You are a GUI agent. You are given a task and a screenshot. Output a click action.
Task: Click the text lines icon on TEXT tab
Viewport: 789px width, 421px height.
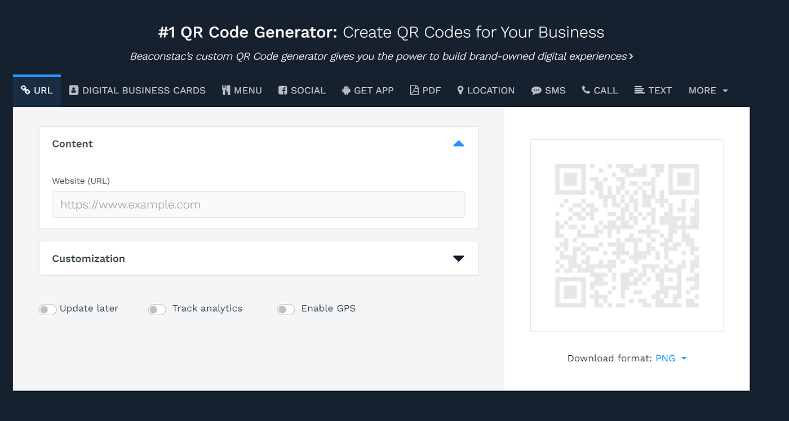pyautogui.click(x=639, y=90)
